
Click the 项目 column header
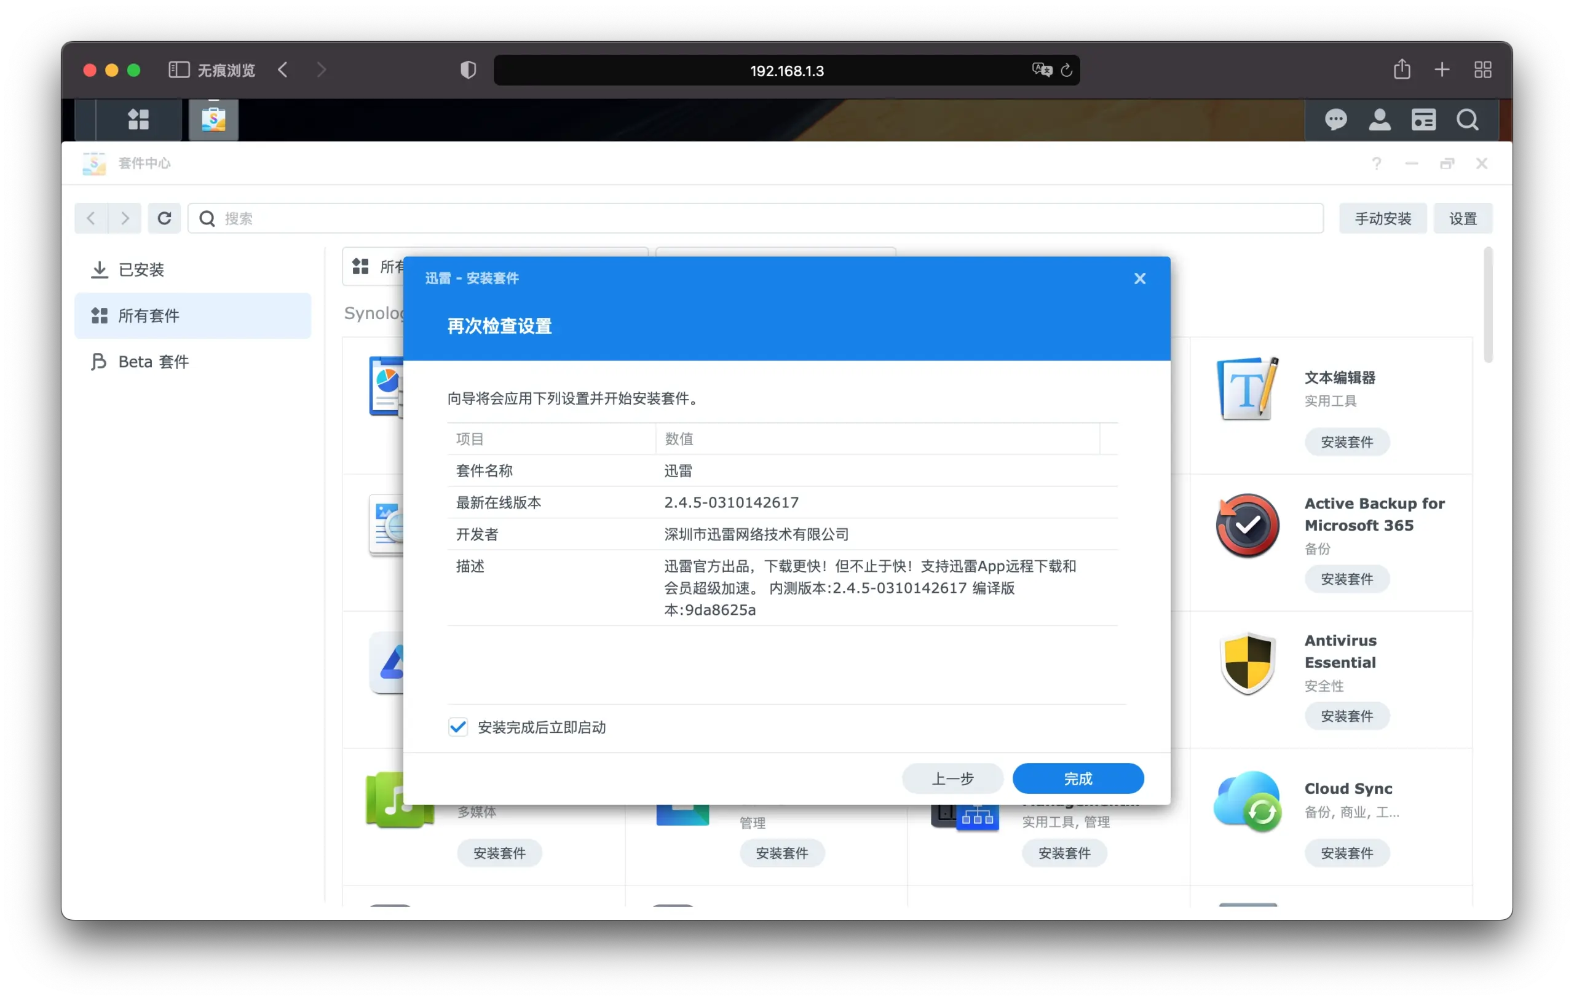(551, 439)
